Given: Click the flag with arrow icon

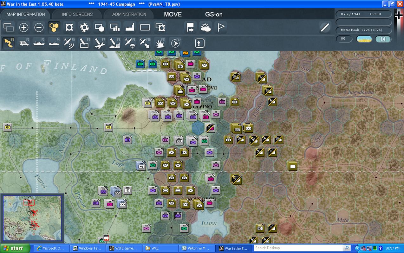Looking at the screenshot, I should click(x=190, y=28).
